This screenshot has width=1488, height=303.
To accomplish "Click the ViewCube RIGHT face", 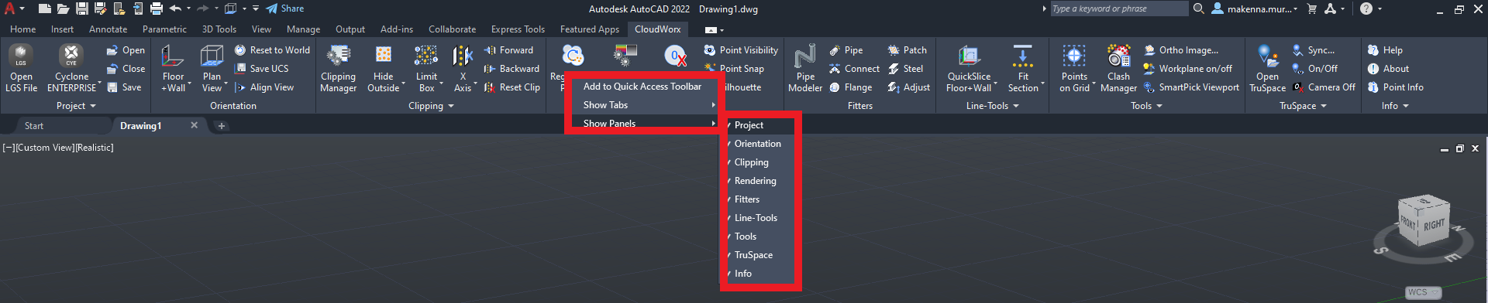I will [x=1434, y=225].
